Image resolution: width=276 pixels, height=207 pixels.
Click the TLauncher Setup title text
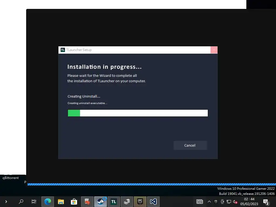pos(79,50)
